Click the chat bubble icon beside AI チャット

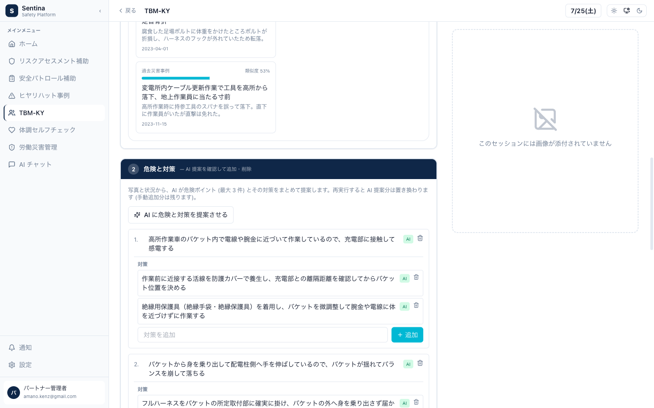coord(12,165)
